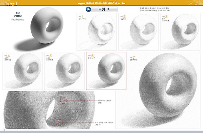Screen dimensions: 203x133
Task: Open the Step 1 sketch thumbnail
Action: (97, 32)
